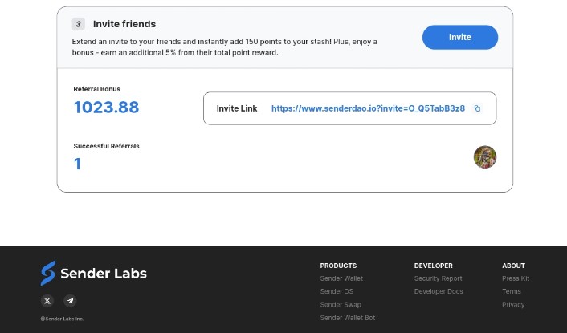Viewport: 567px width, 333px height.
Task: Open the Developer Docs link
Action: (439, 291)
